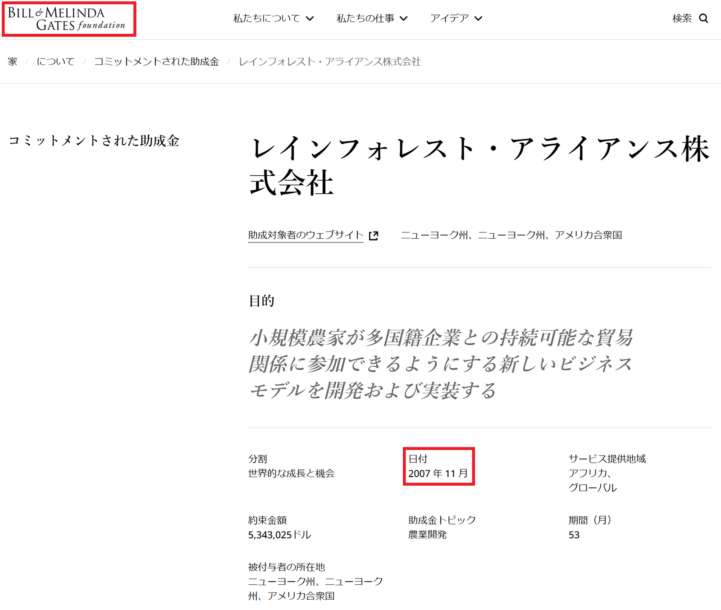The width and height of the screenshot is (721, 610).
Task: Click the 目的 section heading
Action: point(261,300)
